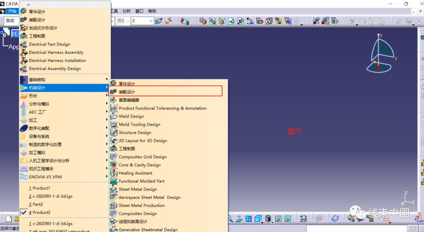This screenshot has height=232, width=424.
Task: Open the dropdown showing value 2
Action: [143, 21]
